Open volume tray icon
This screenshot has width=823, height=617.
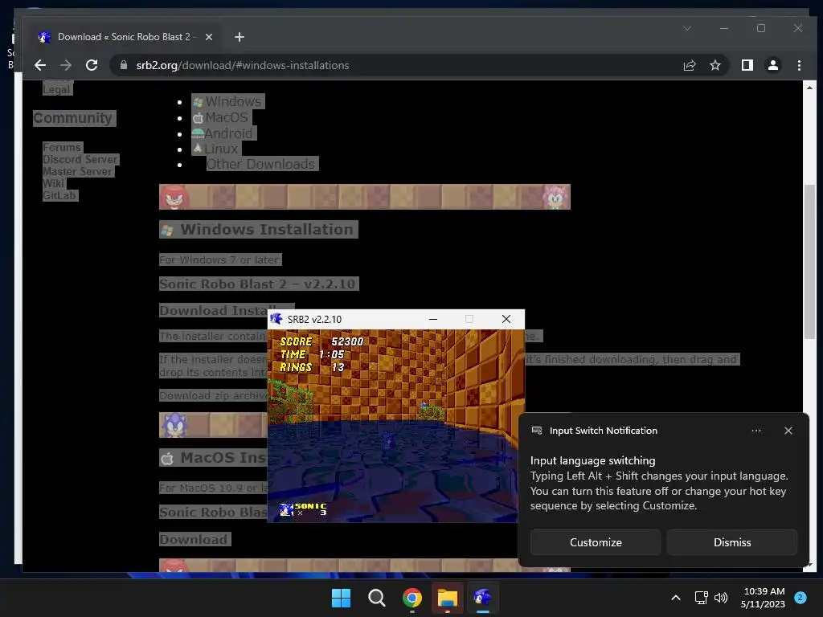[x=721, y=598]
